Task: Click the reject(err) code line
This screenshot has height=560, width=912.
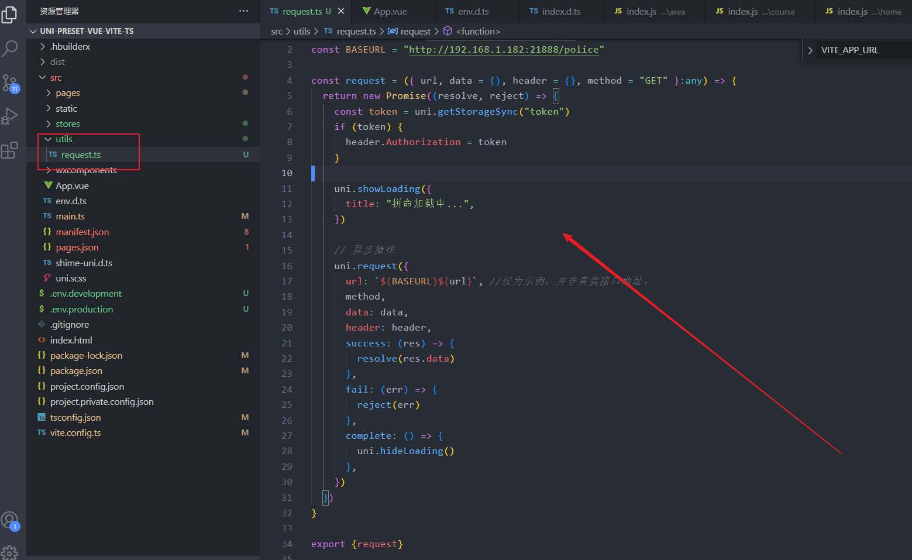Action: (388, 404)
